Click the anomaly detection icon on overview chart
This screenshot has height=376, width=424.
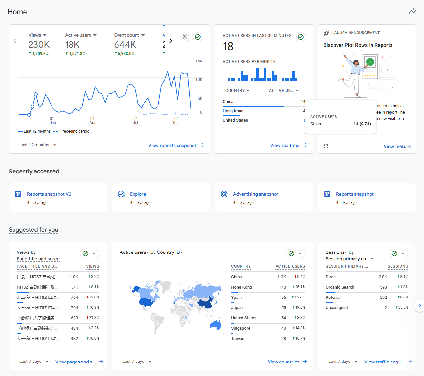coord(185,37)
